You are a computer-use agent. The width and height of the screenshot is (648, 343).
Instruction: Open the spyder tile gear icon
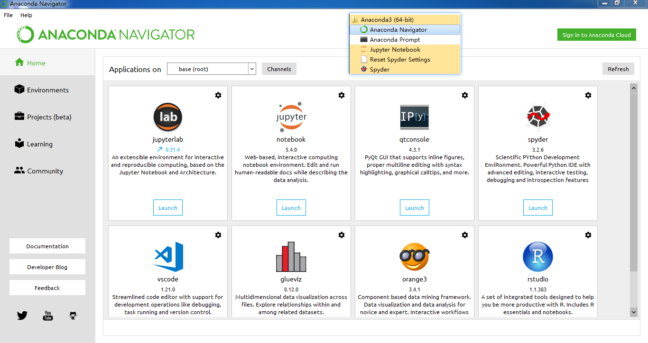[588, 95]
